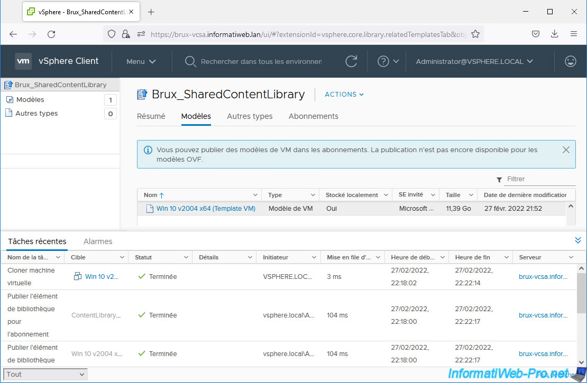The image size is (587, 383).
Task: Click the padlock site security icon
Action: [126, 34]
